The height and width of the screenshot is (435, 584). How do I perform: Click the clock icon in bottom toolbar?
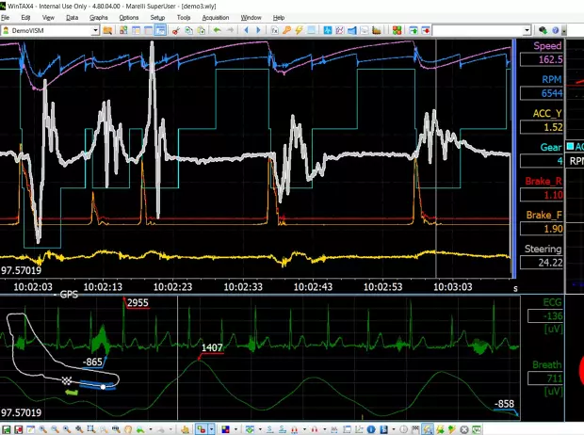click(403, 429)
